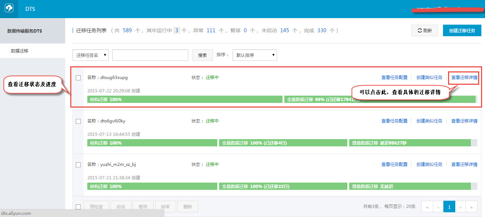
Task: Click 创建类似任务 for yuzhi_m2m_sz_bj
Action: click(429, 164)
